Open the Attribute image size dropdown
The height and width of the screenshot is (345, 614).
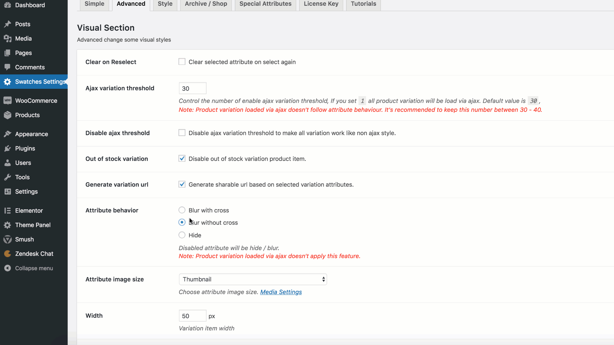[253, 279]
